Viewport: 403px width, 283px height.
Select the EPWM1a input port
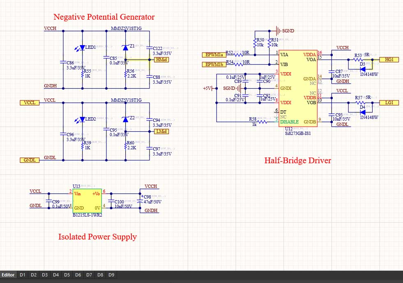[214, 55]
